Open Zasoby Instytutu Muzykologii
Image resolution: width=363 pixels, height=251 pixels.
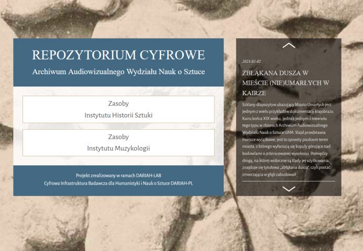coord(118,143)
